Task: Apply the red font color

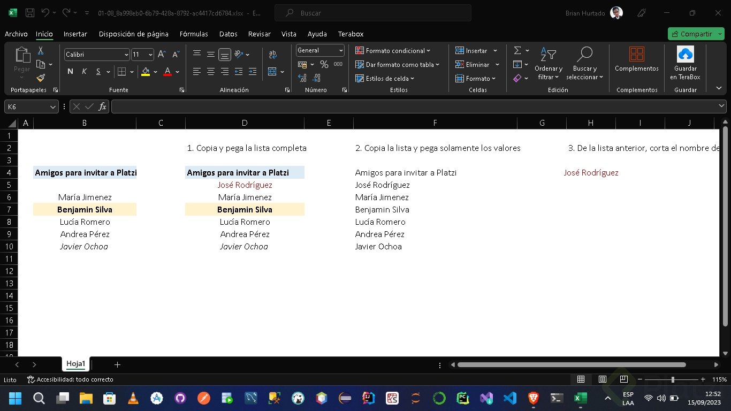Action: coord(167,72)
